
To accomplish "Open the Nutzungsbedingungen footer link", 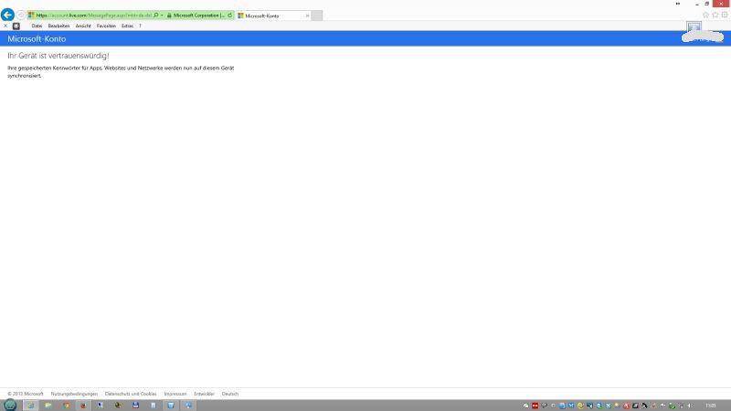I will pos(74,394).
